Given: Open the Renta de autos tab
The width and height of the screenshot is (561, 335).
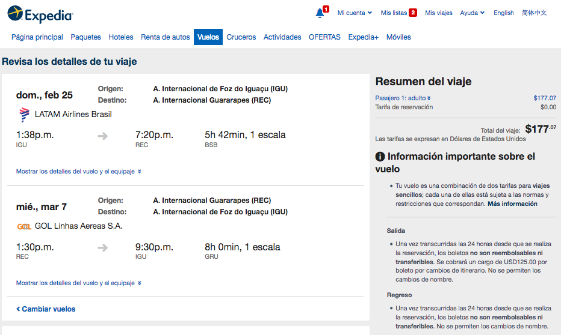Looking at the screenshot, I should 166,37.
